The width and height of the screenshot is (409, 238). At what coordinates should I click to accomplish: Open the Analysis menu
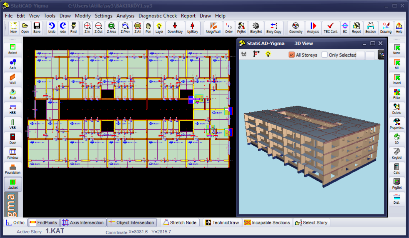125,16
